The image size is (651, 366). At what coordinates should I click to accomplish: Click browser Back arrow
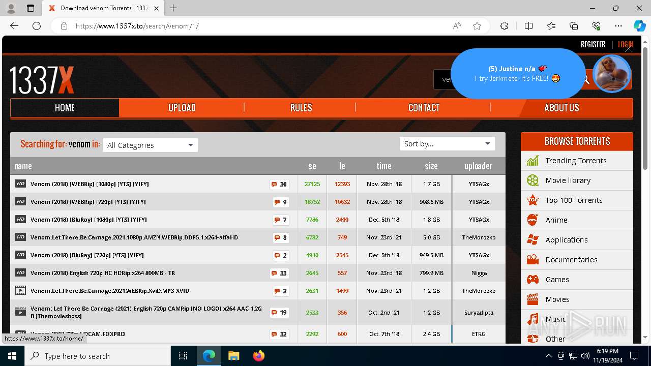click(14, 26)
